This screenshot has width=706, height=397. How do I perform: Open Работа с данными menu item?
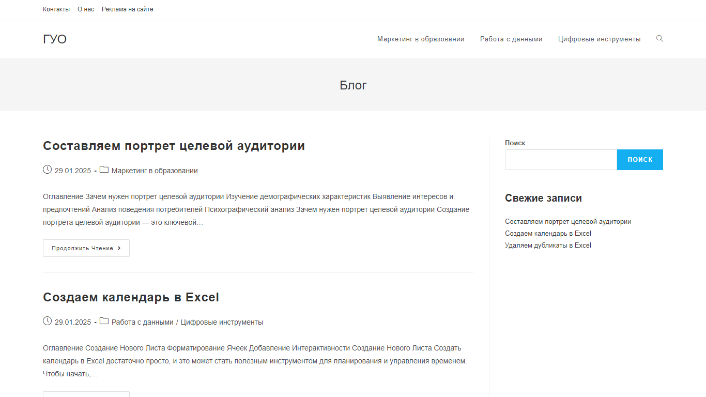[511, 39]
